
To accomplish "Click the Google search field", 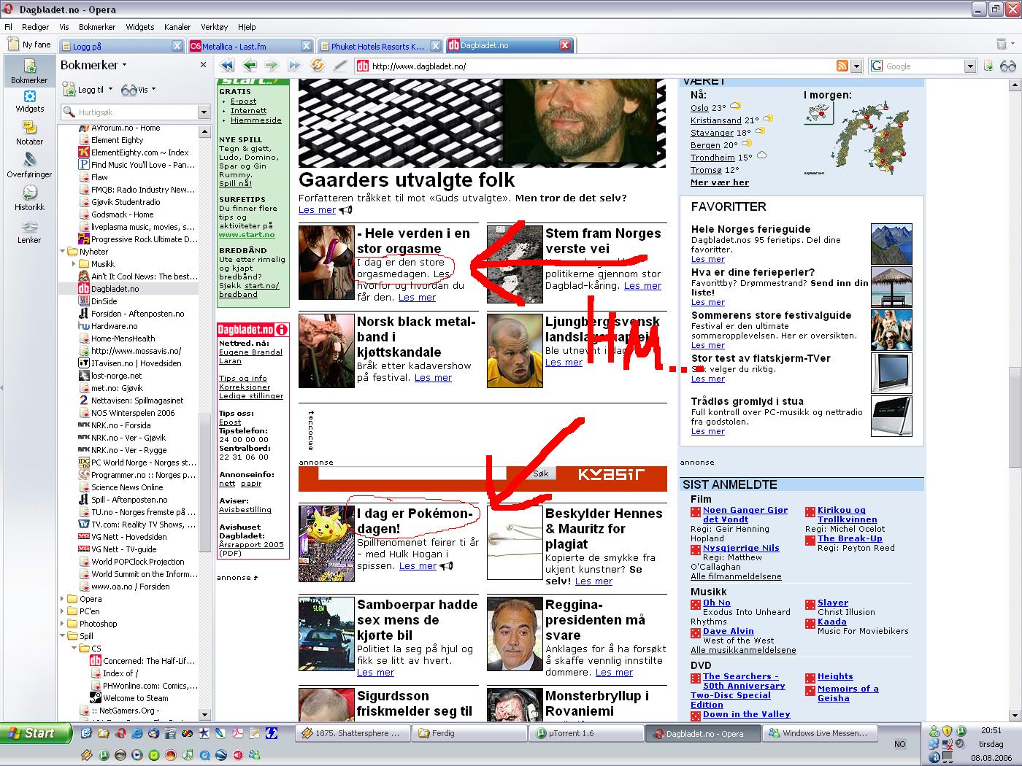I will [x=923, y=66].
